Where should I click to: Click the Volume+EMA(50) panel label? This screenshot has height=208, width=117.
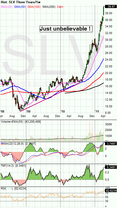pos(12,121)
